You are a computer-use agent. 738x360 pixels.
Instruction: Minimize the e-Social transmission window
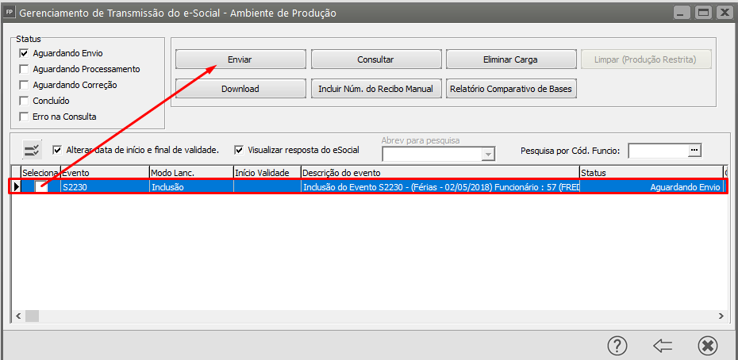(681, 13)
